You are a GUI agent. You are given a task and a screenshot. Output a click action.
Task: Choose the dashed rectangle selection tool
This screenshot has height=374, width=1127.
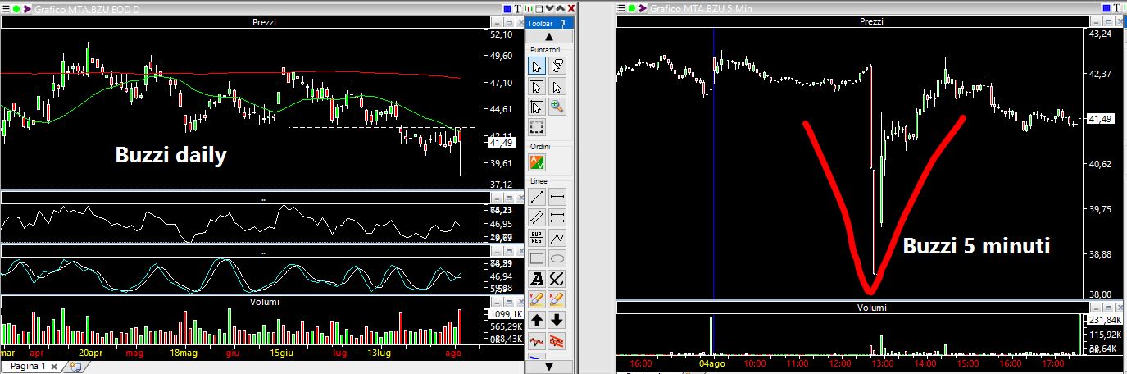537,127
